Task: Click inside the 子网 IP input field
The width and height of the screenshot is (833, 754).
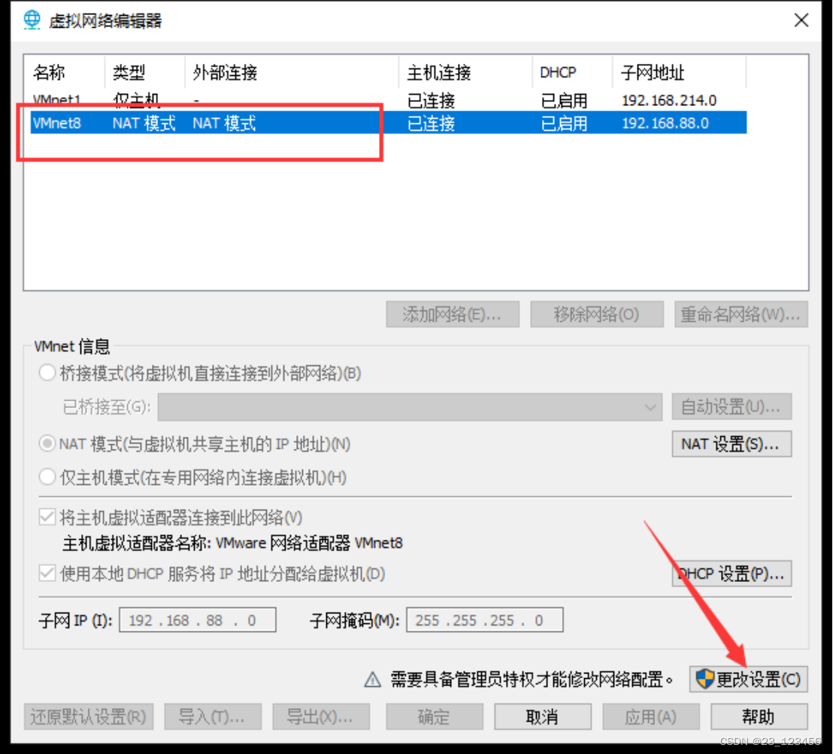Action: [197, 619]
